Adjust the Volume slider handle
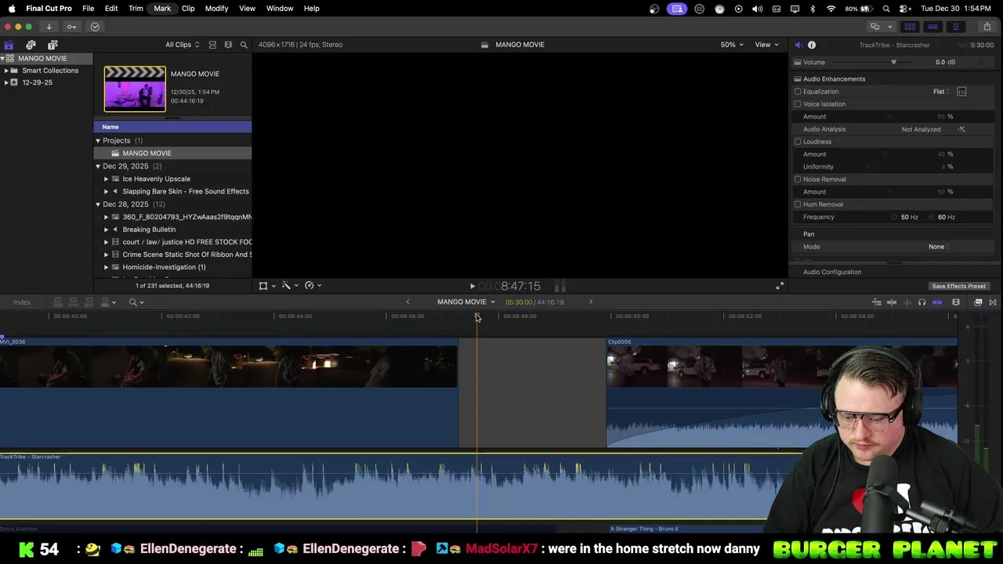1003x564 pixels. pyautogui.click(x=893, y=62)
